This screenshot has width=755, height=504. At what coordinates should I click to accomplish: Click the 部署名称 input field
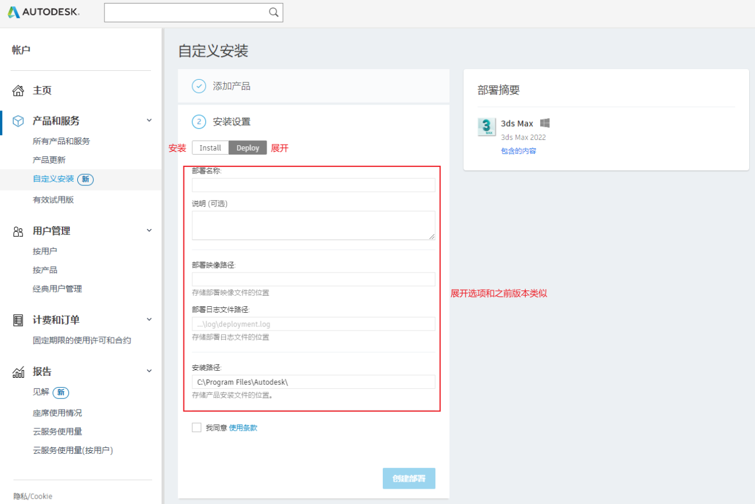click(x=314, y=185)
